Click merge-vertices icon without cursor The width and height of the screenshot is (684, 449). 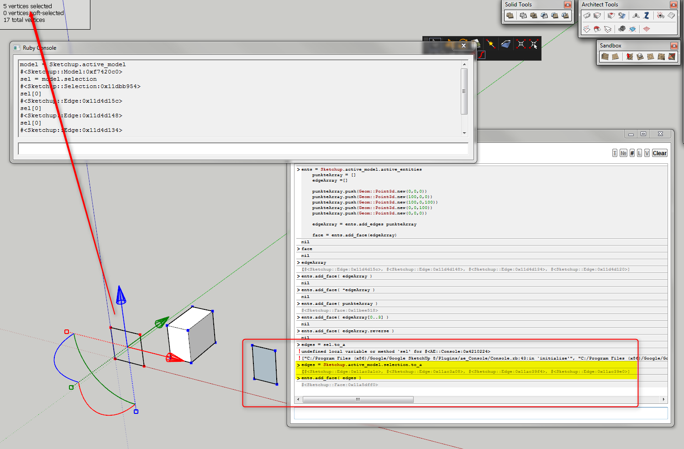(x=521, y=44)
